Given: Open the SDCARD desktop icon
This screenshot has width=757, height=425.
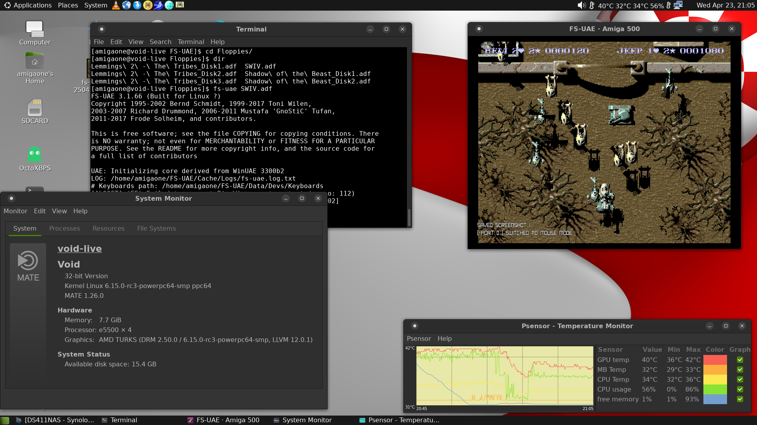Looking at the screenshot, I should 35,111.
